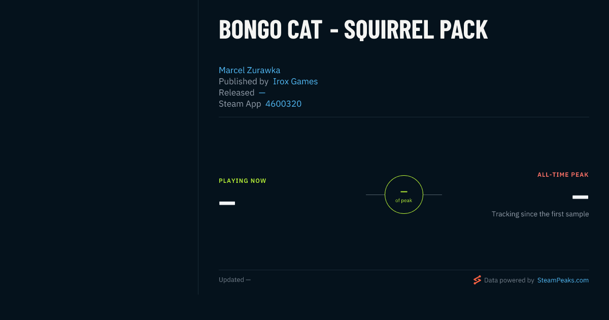This screenshot has height=320, width=609.
Task: Click 'Tracking since the first sample' text
Action: (x=540, y=214)
